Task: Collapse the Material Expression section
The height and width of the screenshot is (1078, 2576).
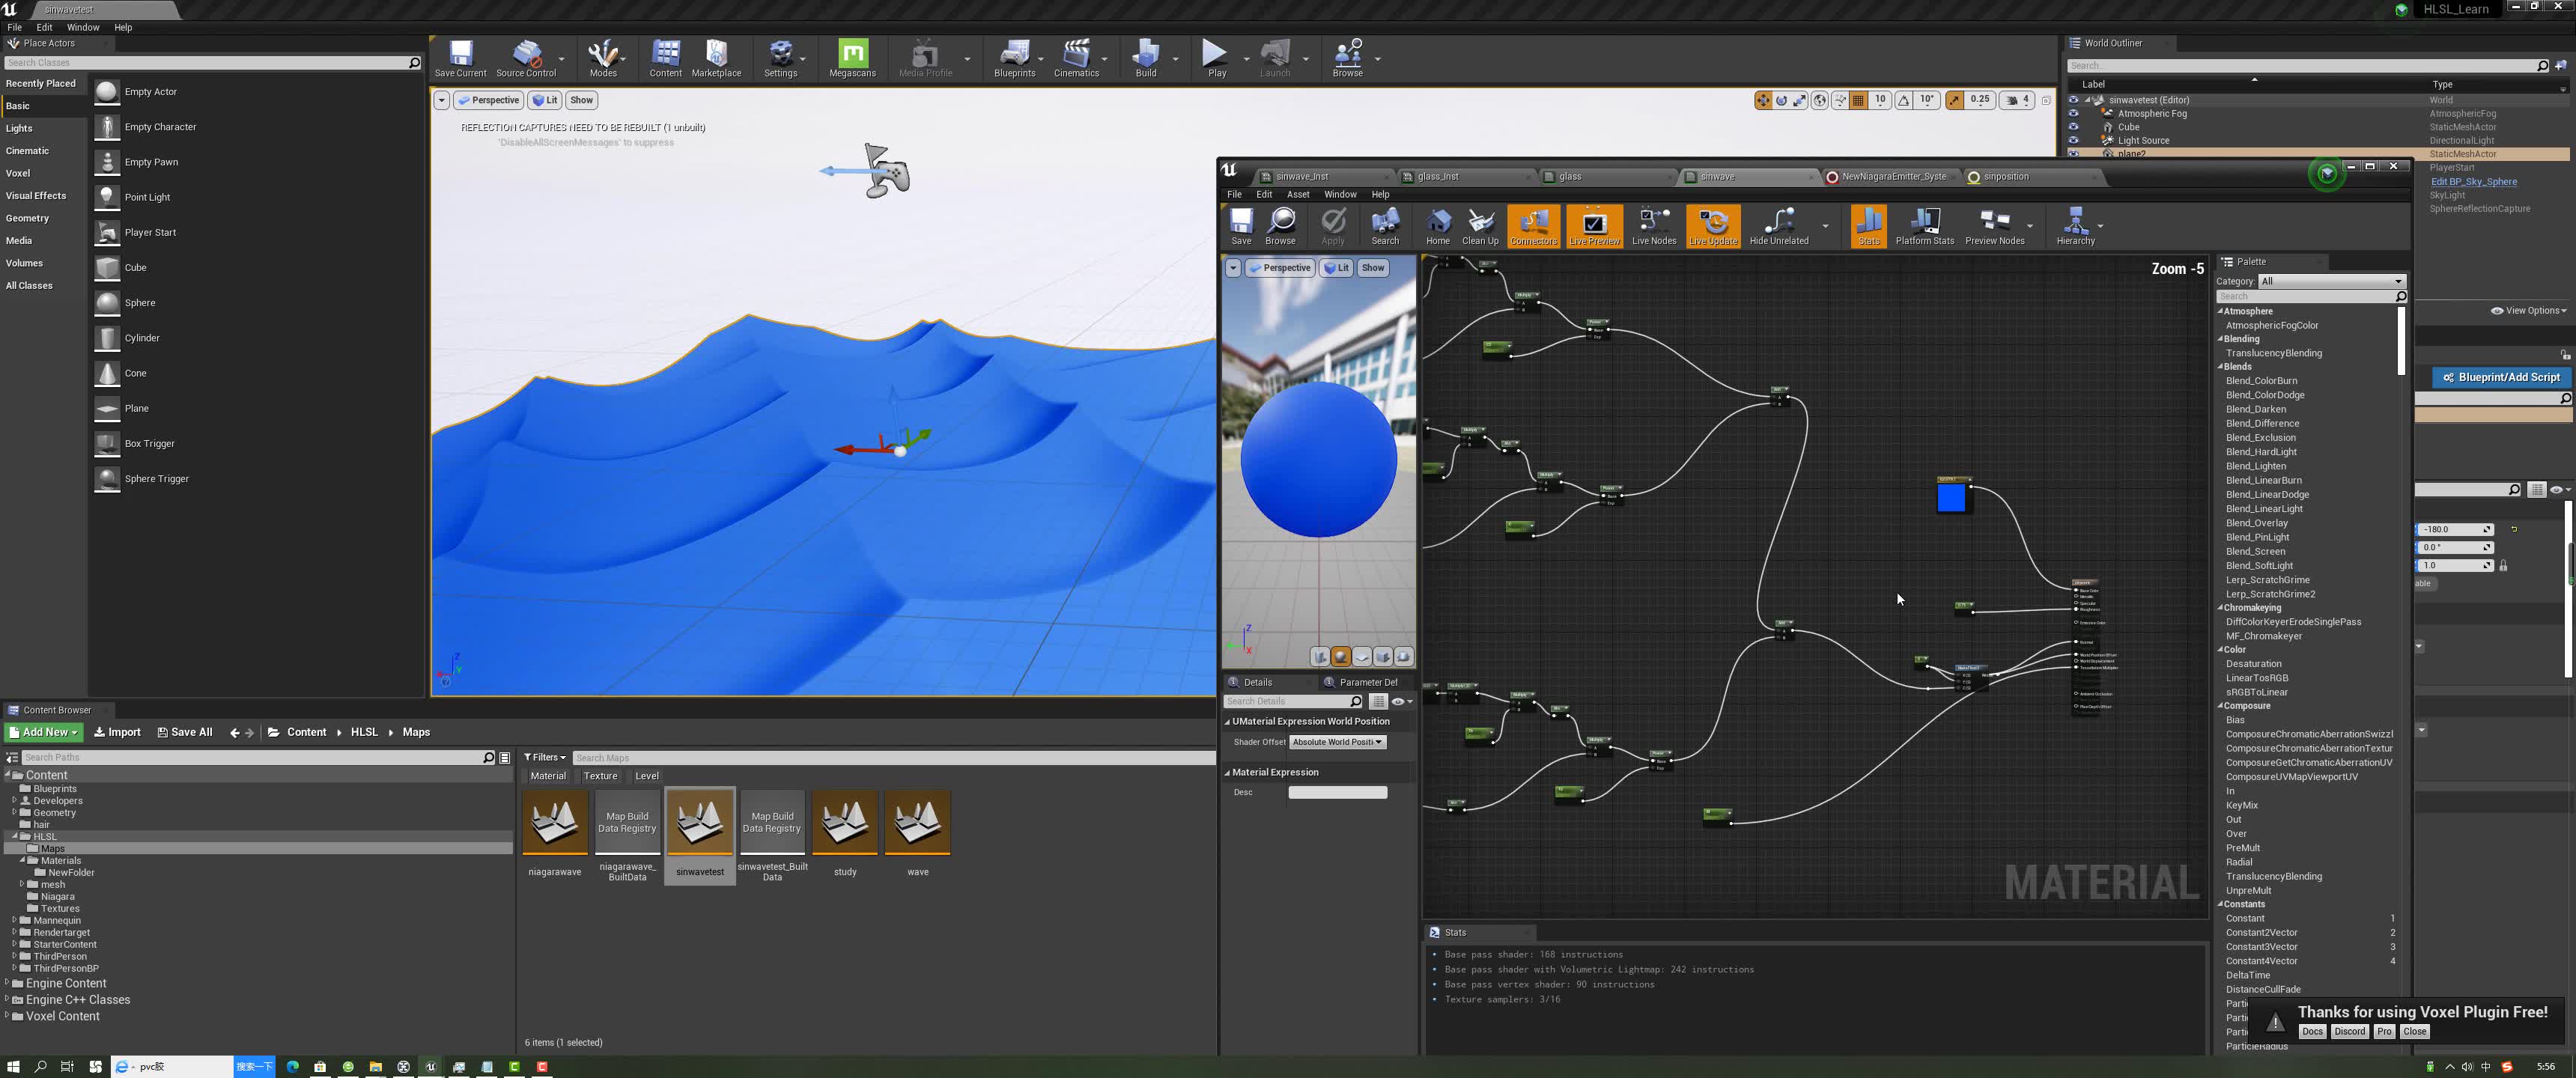Action: (x=1228, y=772)
